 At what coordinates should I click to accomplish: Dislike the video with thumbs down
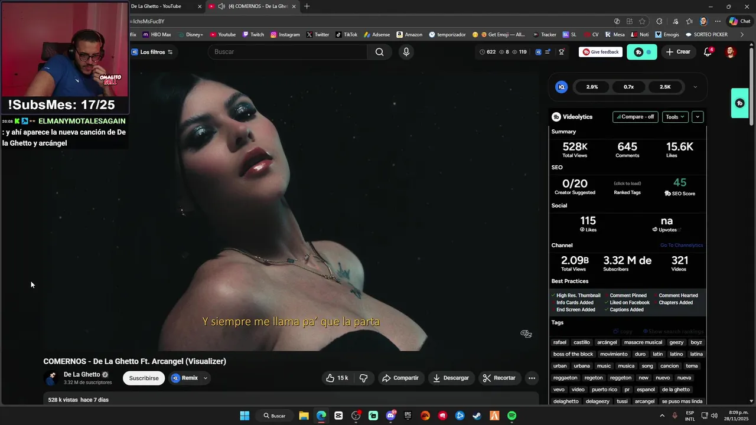[363, 378]
